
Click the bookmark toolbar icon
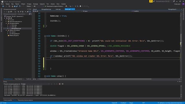pos(80,6)
